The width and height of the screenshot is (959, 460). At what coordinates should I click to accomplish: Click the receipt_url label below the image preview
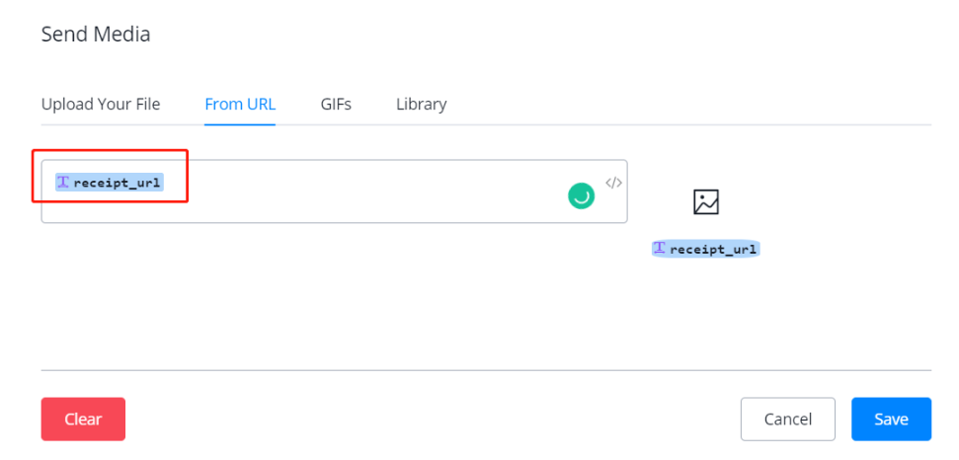(713, 250)
